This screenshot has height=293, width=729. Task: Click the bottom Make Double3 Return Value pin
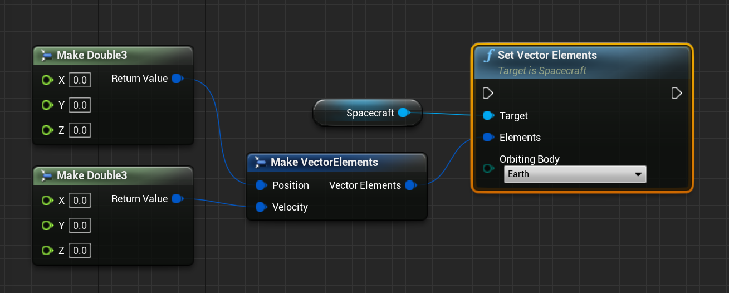tap(177, 199)
